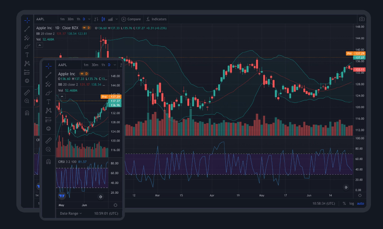Expand chart style dropdown arrow beside area chart icon
The height and width of the screenshot is (229, 383).
point(117,19)
